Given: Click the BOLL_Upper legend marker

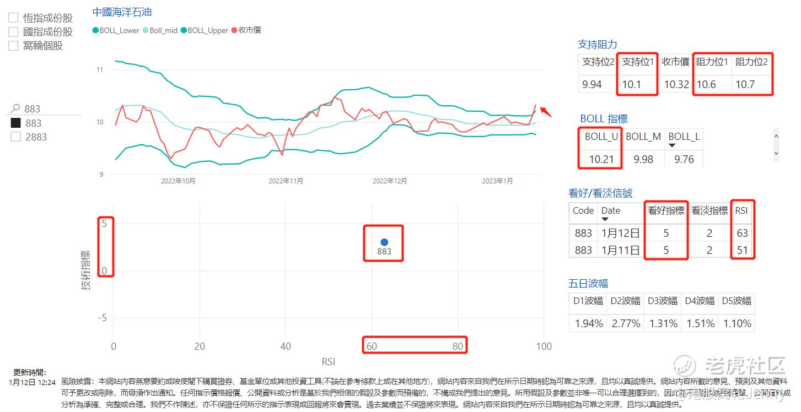Looking at the screenshot, I should pyautogui.click(x=184, y=30).
